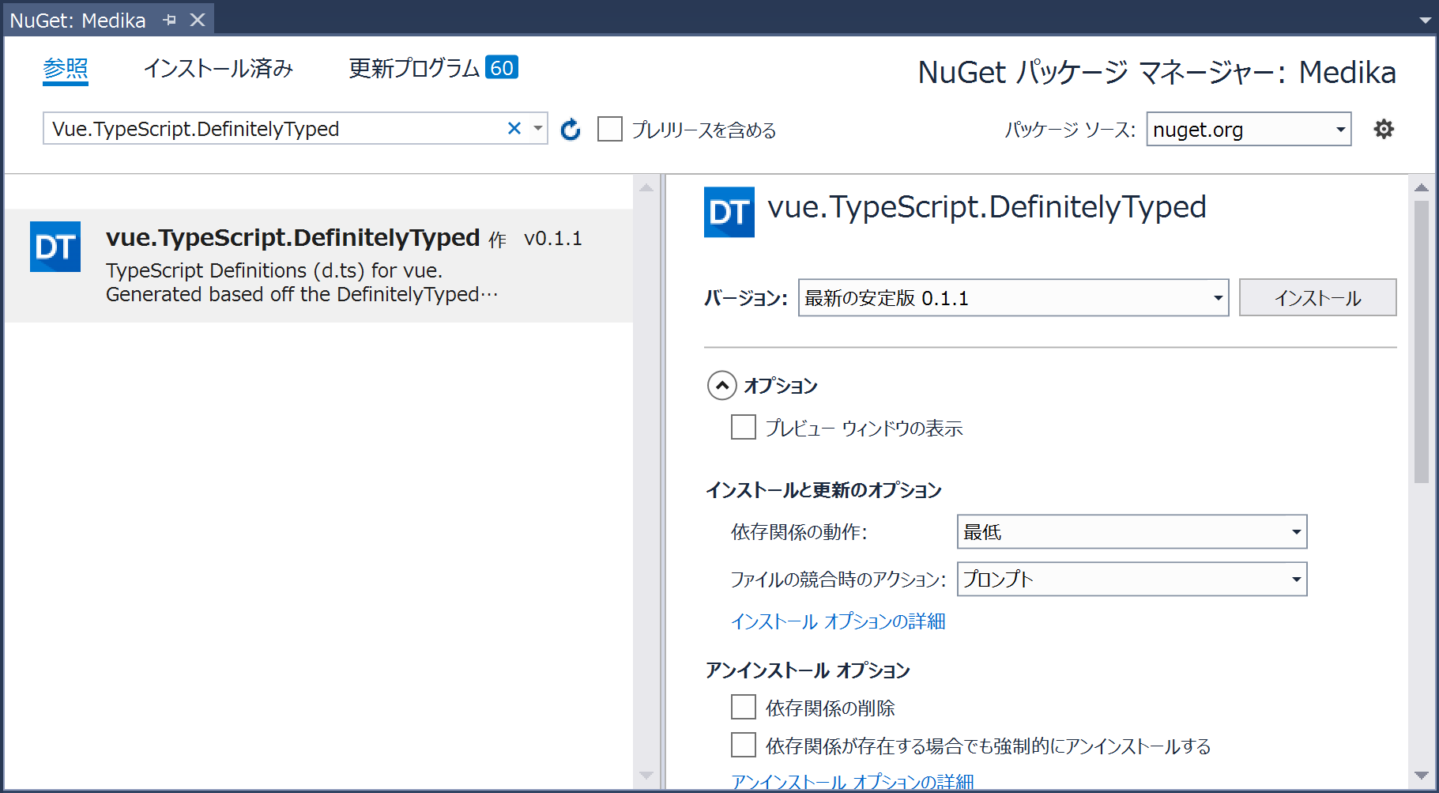
Task: Open アンインストール オプションの詳細 link
Action: pos(853,781)
